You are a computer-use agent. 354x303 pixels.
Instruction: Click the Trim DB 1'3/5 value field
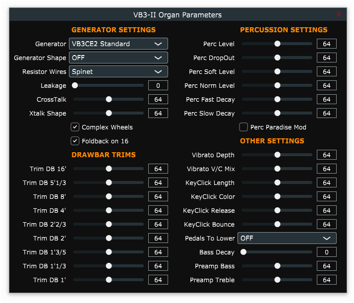pyautogui.click(x=158, y=252)
